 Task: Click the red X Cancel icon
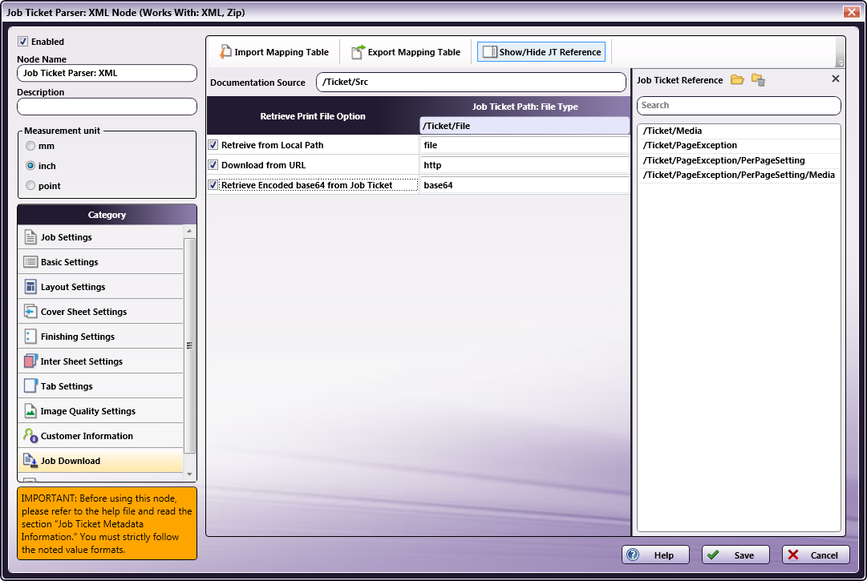793,555
